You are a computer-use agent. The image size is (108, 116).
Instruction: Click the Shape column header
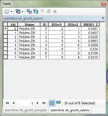pyautogui.click(x=29, y=25)
